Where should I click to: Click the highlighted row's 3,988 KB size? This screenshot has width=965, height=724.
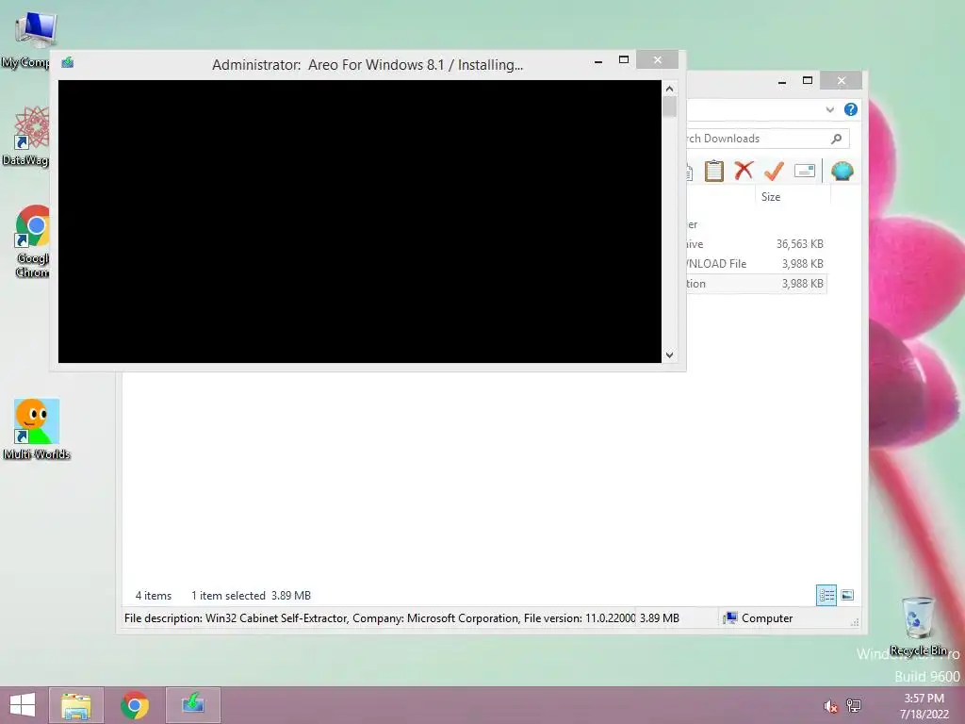coord(803,284)
